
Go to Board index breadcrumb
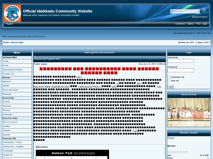point(17,42)
